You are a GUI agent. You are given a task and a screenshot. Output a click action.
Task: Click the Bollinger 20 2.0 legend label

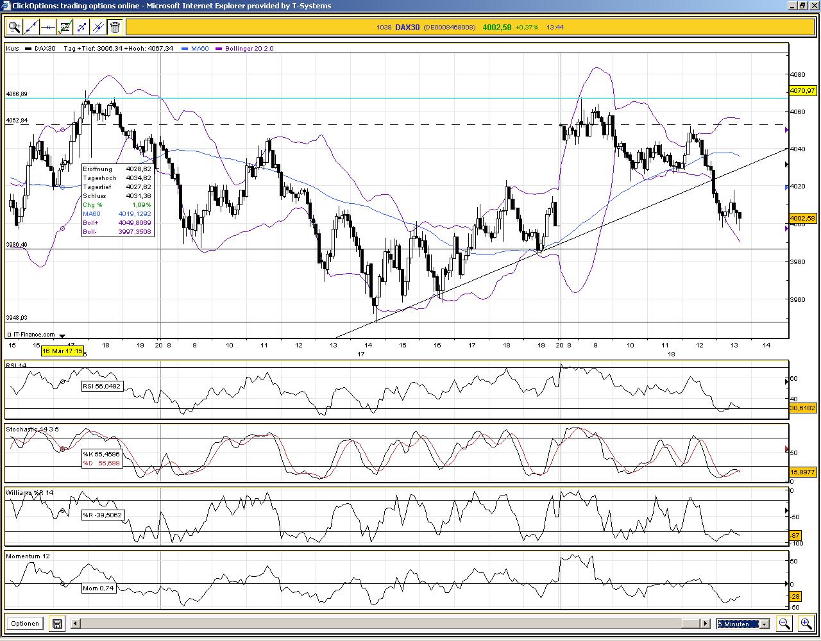click(250, 49)
